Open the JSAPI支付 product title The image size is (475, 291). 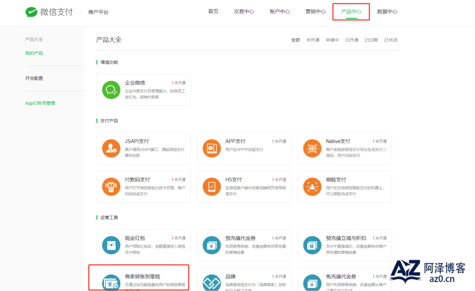point(137,141)
